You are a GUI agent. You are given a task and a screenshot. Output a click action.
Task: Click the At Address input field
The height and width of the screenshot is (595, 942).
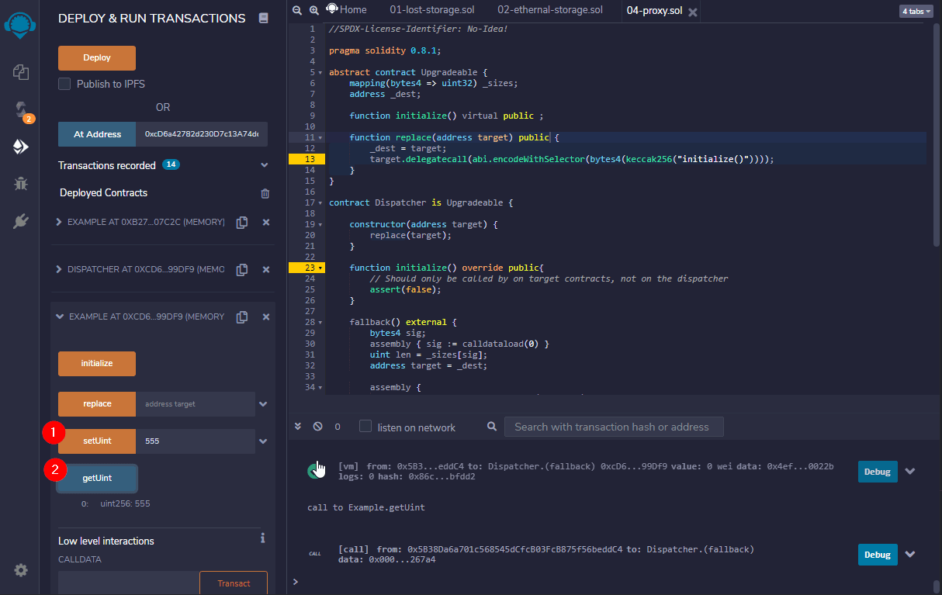click(x=202, y=134)
